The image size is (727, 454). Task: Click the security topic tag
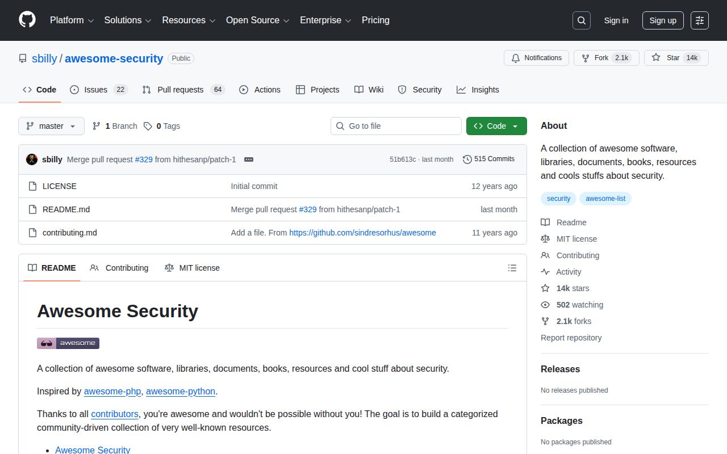click(558, 199)
